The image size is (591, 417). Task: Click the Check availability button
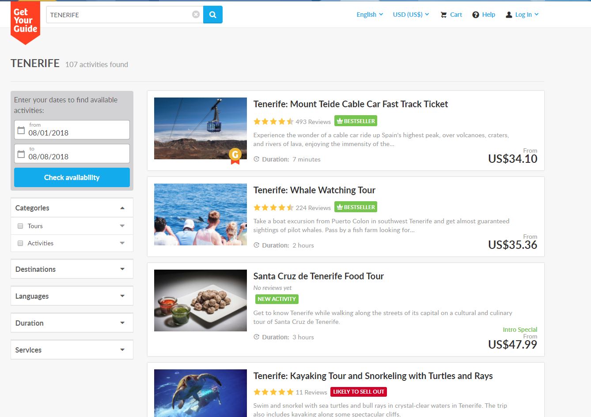click(x=72, y=177)
